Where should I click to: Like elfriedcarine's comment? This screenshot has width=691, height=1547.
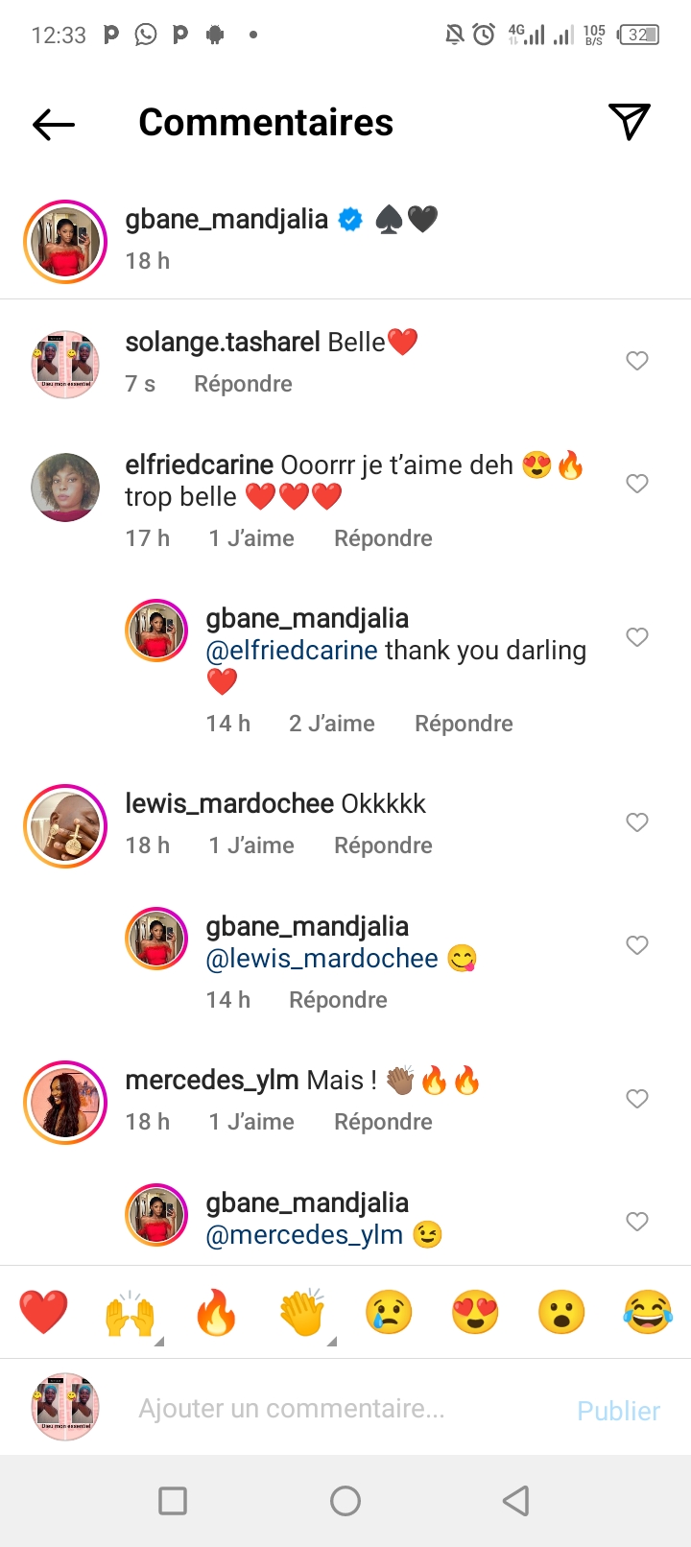click(x=637, y=484)
